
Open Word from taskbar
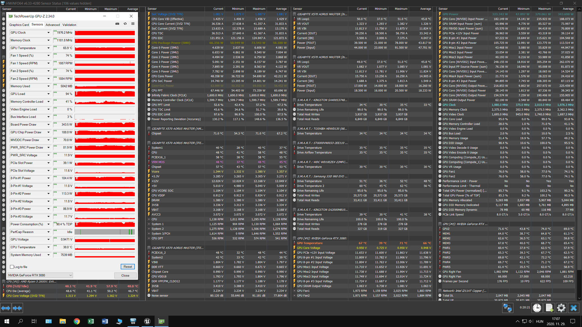click(x=105, y=321)
